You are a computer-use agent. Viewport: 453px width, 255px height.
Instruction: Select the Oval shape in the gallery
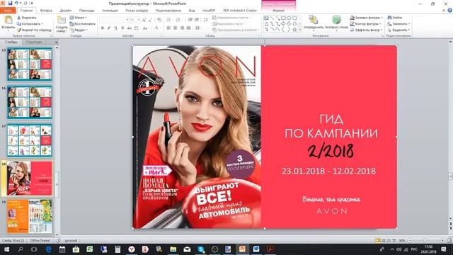tap(289, 18)
